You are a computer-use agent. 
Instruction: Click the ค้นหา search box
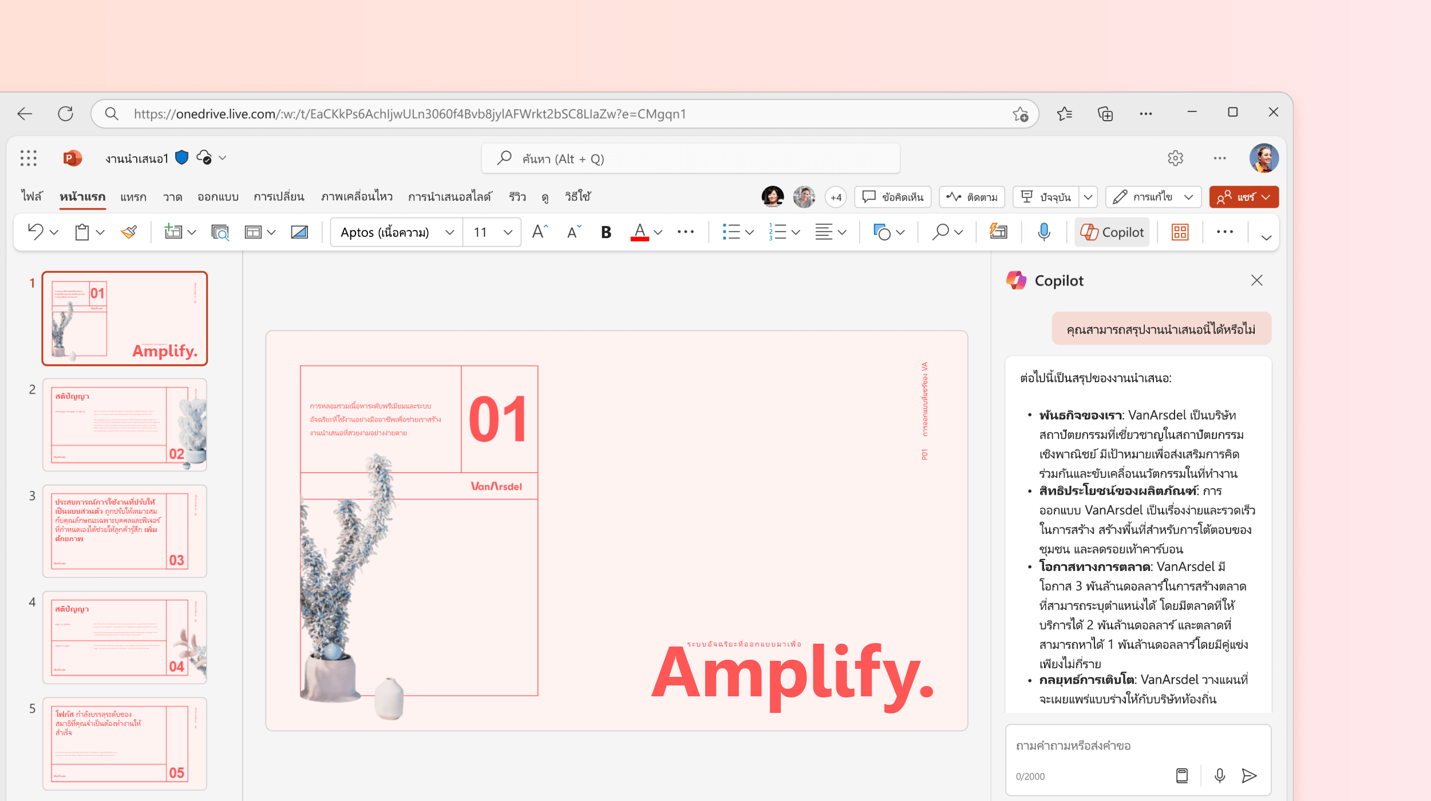click(691, 158)
